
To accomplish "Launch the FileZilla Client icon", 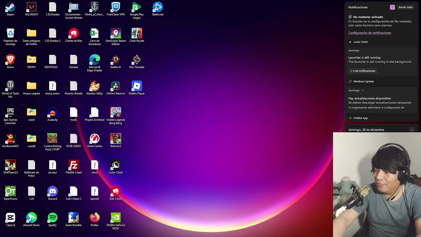I will (73, 167).
